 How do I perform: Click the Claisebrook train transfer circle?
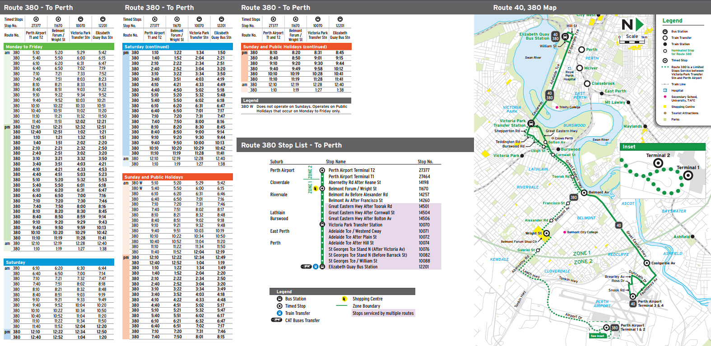(x=587, y=83)
